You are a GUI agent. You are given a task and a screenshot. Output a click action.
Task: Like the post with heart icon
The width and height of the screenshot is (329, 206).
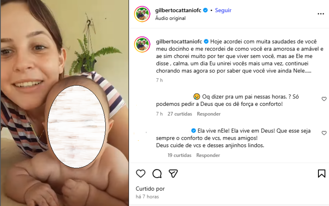(141, 173)
